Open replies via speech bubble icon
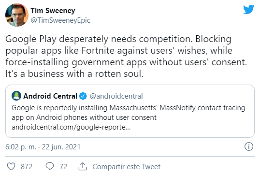The height and width of the screenshot is (175, 260). (x=50, y=166)
